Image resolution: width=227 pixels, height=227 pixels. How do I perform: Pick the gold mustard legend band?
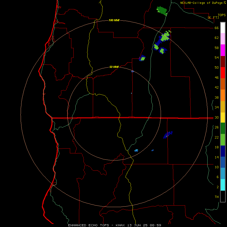pyautogui.click(x=223, y=107)
